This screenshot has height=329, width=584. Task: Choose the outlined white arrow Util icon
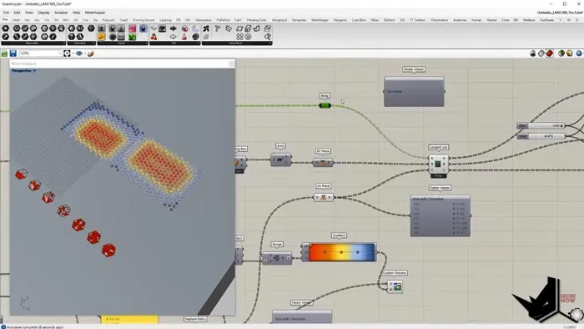click(174, 37)
